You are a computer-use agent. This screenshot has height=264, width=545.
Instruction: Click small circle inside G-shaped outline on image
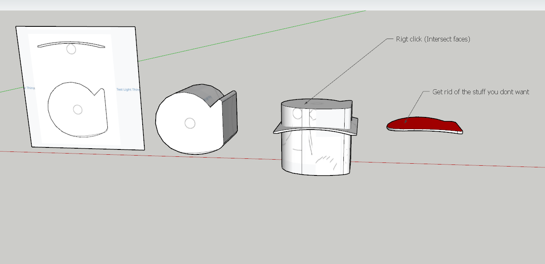[77, 109]
